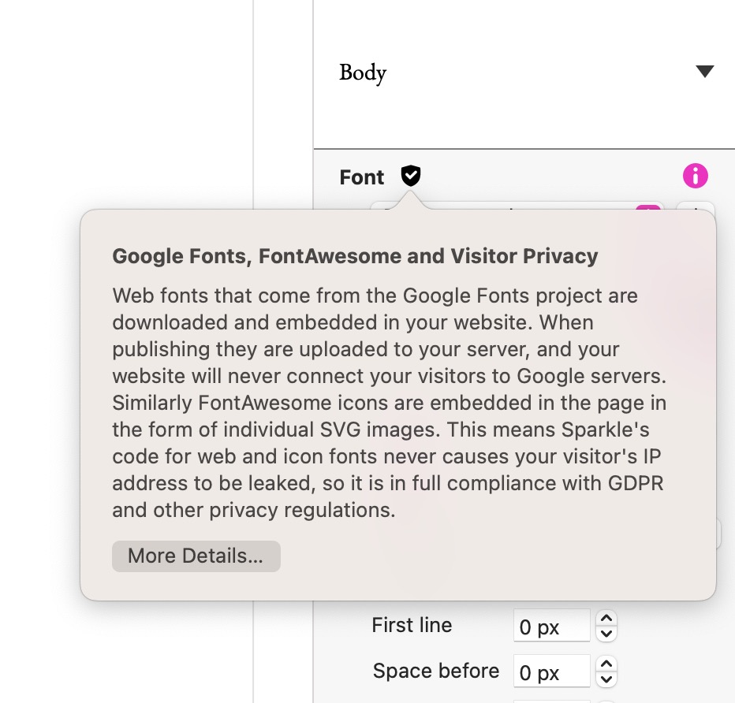Open the font family popup peeking above popover
Viewport: 735px width, 703px height.
click(x=517, y=206)
